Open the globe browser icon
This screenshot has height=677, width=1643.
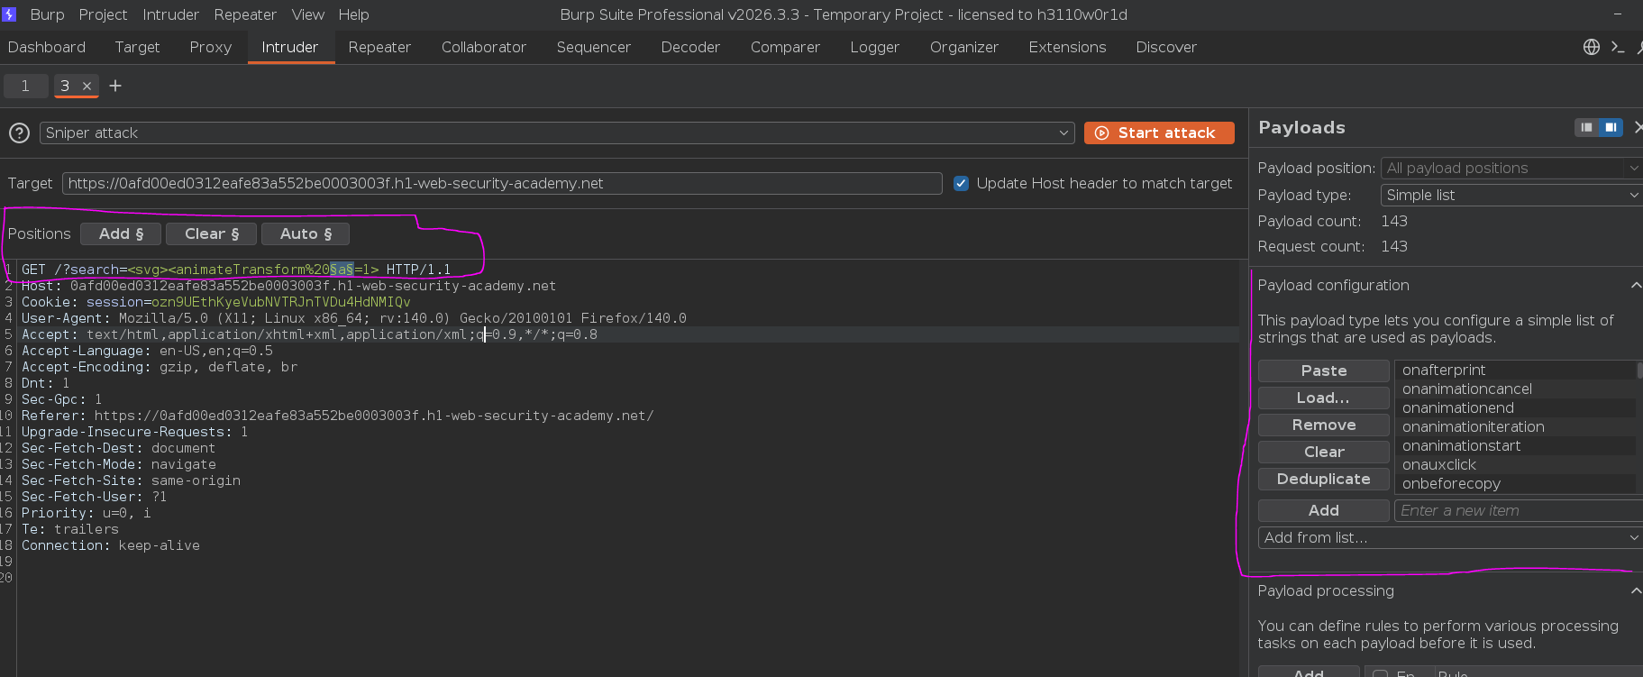coord(1592,47)
